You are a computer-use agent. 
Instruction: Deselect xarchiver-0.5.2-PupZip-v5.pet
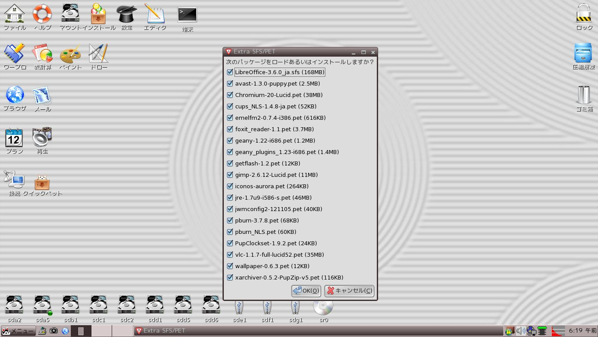[x=230, y=277]
